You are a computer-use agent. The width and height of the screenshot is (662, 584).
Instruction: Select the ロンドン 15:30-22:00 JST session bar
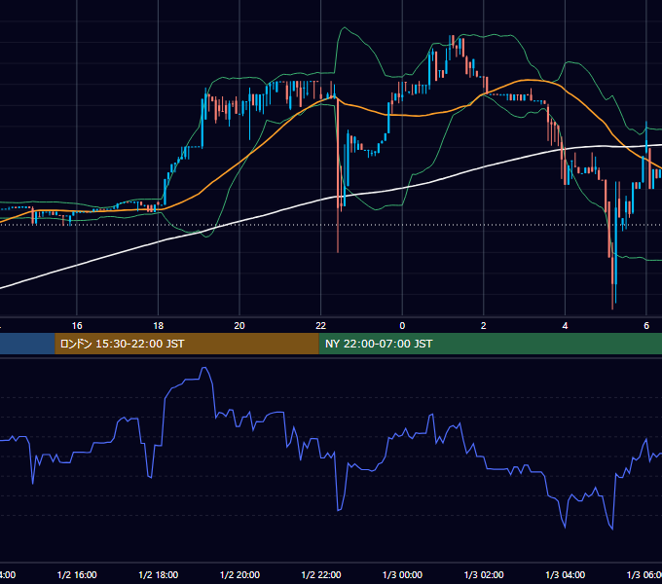click(187, 344)
